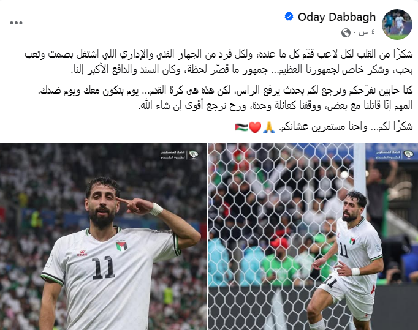Open the left photo of player pointing to head

point(103,236)
